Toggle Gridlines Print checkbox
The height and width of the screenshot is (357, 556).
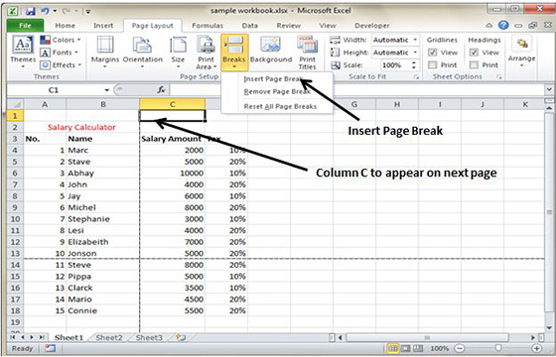432,65
